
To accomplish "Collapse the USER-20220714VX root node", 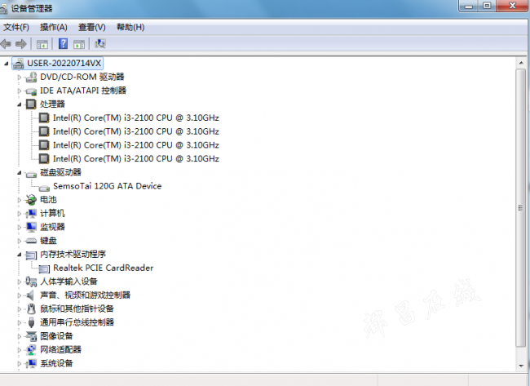I will 6,64.
